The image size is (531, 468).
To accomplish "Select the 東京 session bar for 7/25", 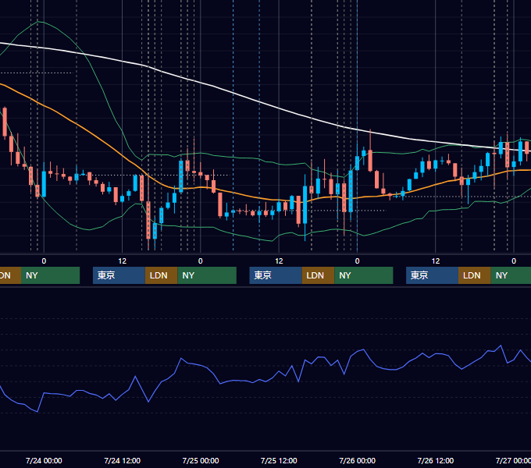I will pyautogui.click(x=276, y=275).
